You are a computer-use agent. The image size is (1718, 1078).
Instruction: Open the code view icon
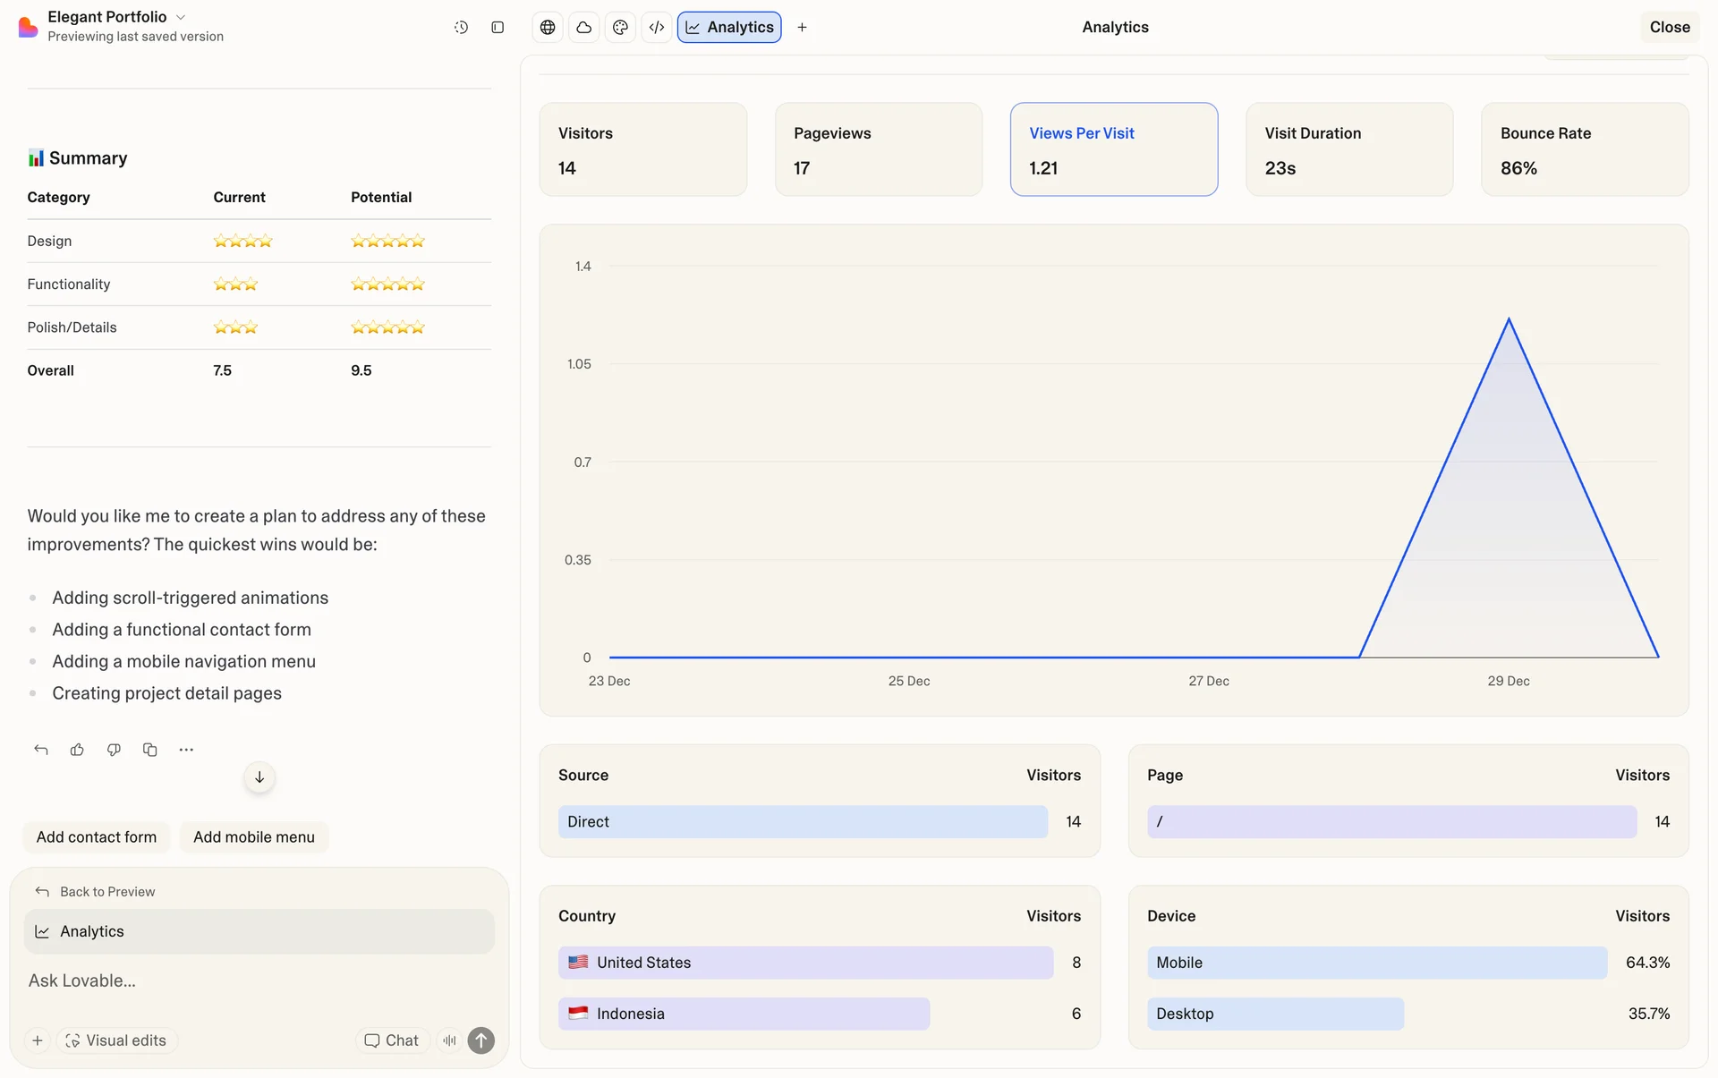[657, 27]
